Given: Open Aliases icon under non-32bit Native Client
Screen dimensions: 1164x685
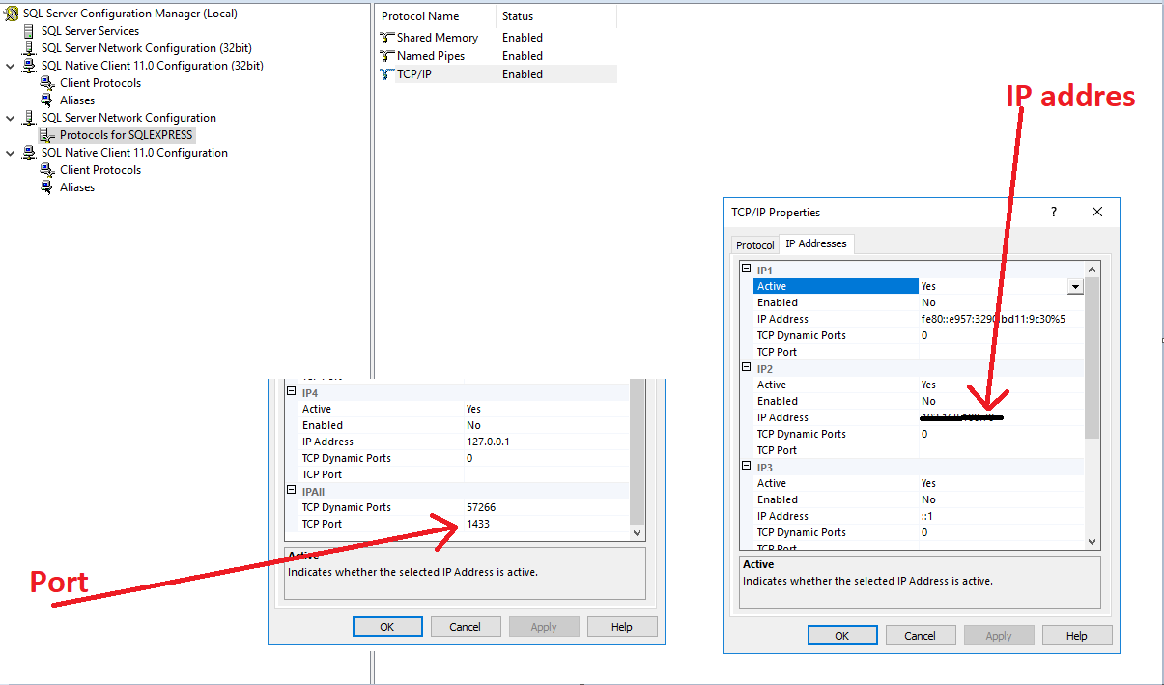Looking at the screenshot, I should (47, 187).
